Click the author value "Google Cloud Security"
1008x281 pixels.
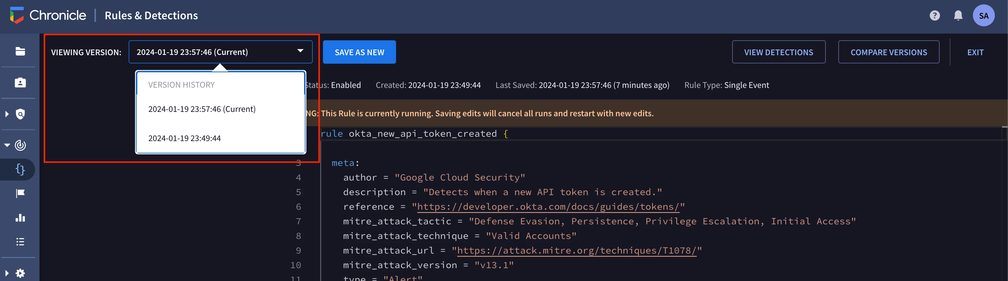tap(460, 177)
